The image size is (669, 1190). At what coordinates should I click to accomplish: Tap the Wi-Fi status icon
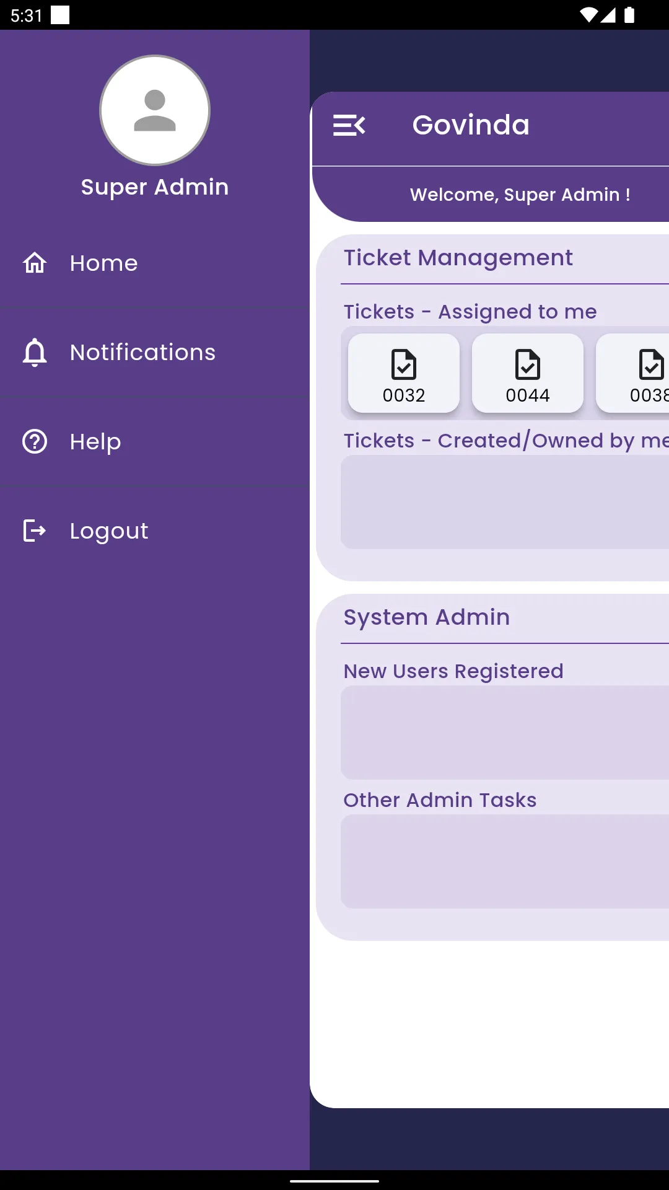tap(588, 15)
